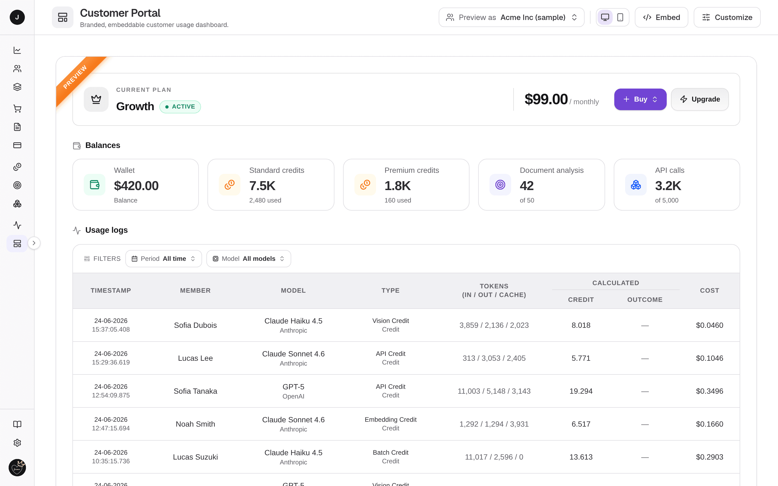Open the Period All time filter
778x486 pixels.
coord(164,259)
